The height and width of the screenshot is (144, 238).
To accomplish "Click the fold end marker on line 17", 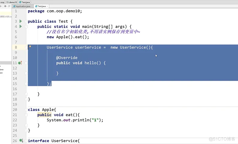I will (x=26, y=94).
